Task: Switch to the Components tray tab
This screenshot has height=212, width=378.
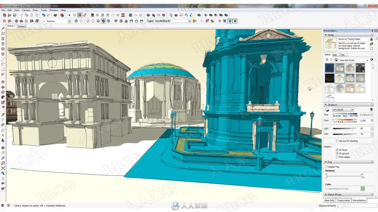Action: click(x=343, y=200)
